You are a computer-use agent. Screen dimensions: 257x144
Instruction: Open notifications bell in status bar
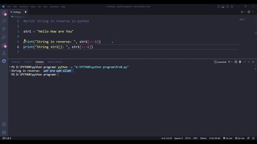point(253,138)
